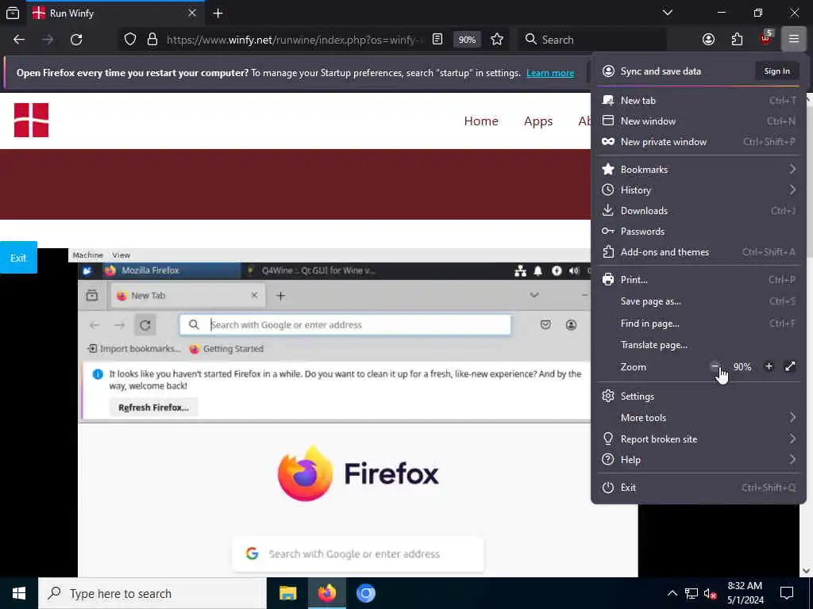
Task: Select Save page as...
Action: [699, 301]
